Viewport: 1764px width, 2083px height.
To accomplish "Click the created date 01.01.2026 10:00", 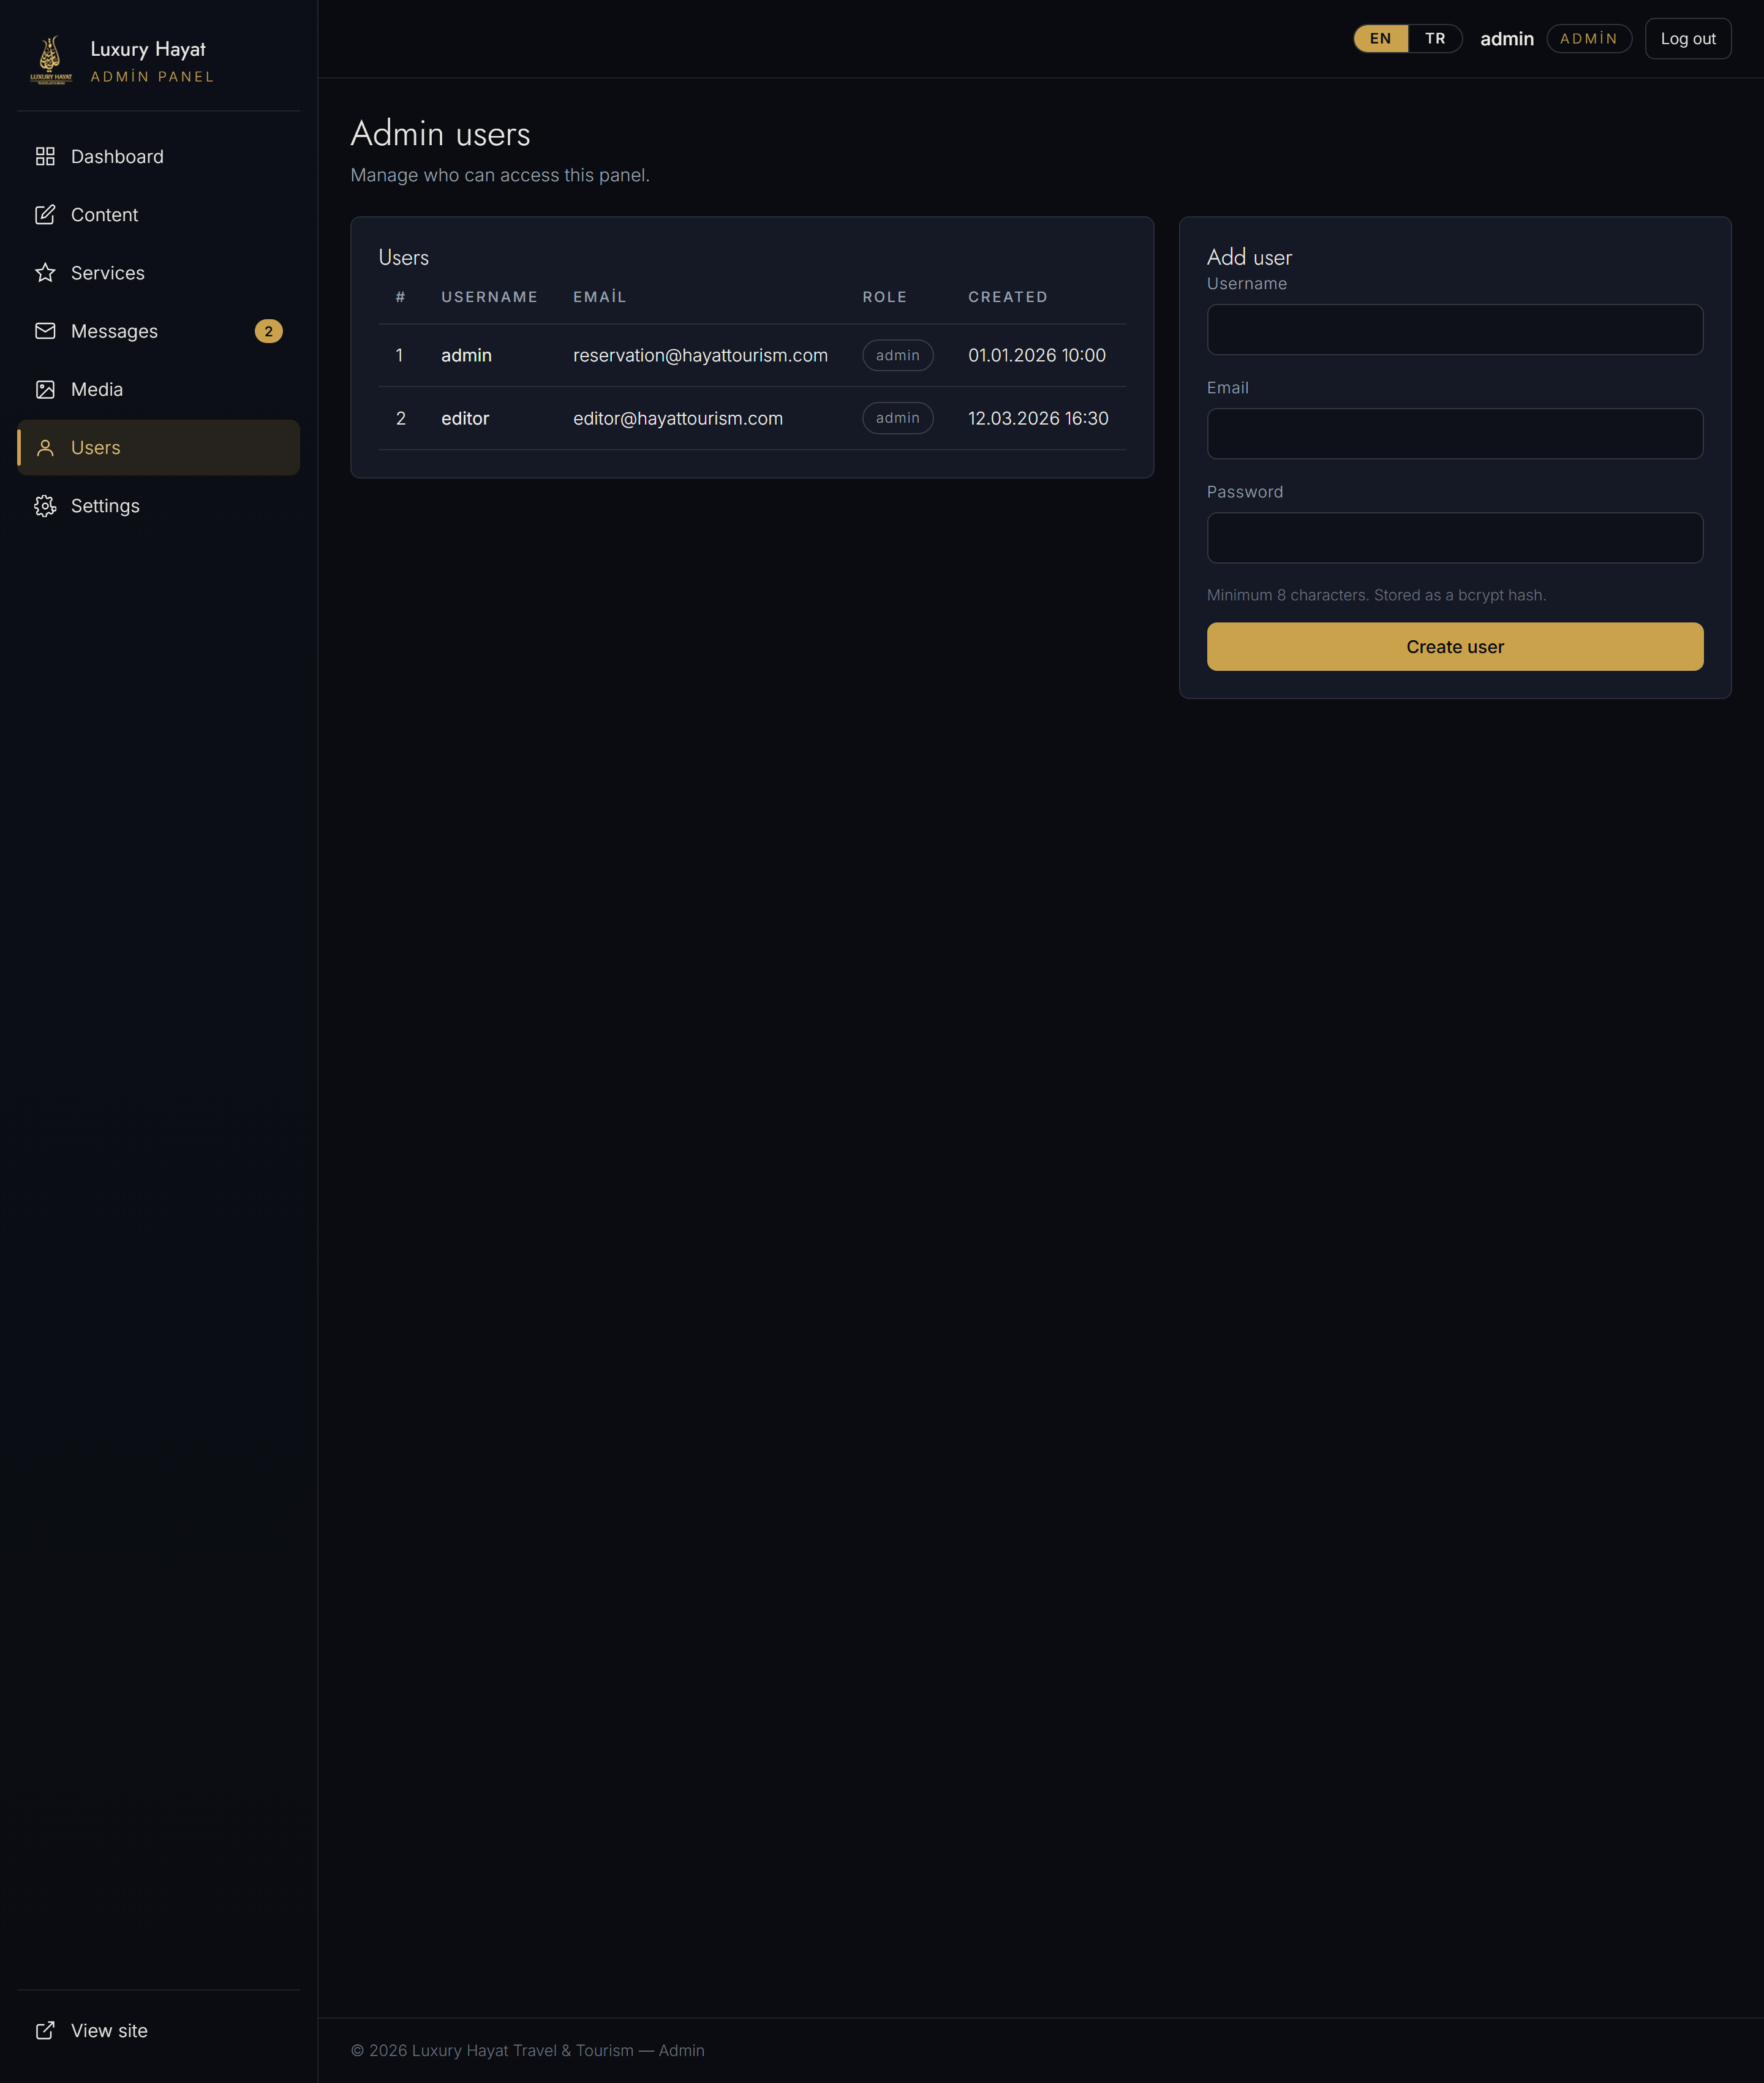I will [1037, 355].
